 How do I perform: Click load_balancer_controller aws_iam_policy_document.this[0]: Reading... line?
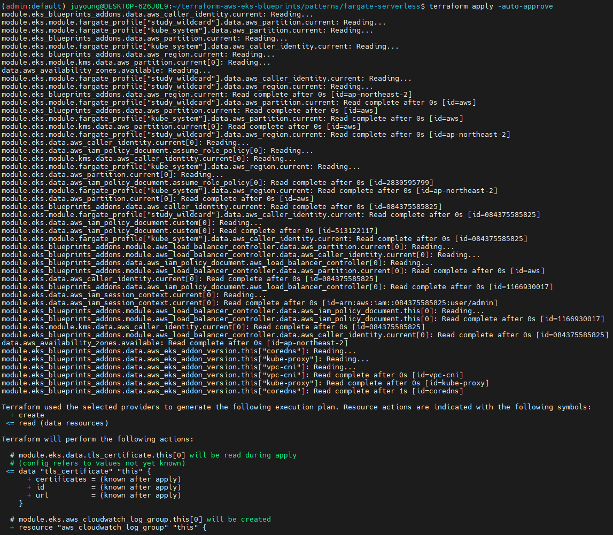coord(243,311)
